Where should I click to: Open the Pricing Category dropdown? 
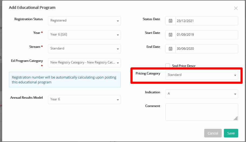(x=202, y=75)
